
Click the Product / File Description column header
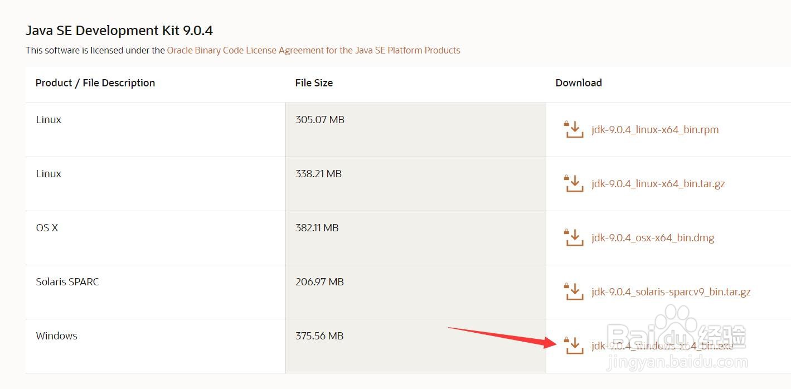(x=95, y=83)
